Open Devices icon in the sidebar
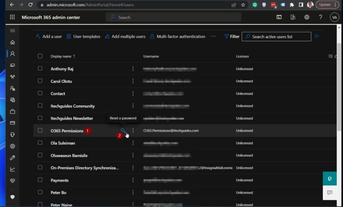 [x=13, y=65]
